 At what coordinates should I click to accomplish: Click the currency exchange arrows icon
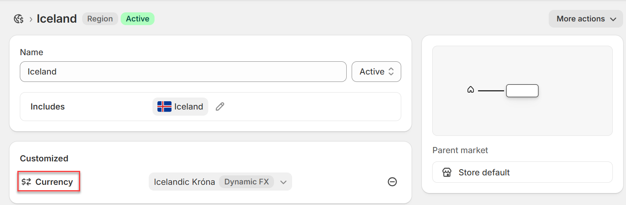tap(26, 182)
